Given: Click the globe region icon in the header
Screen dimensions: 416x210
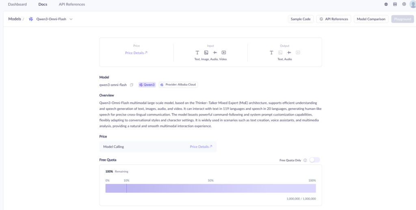Looking at the screenshot, I should (x=386, y=4).
